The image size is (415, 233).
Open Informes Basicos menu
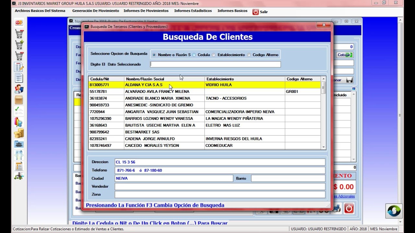232,11
